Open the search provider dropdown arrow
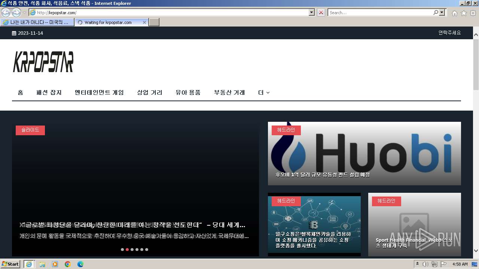479x269 pixels. 442,13
